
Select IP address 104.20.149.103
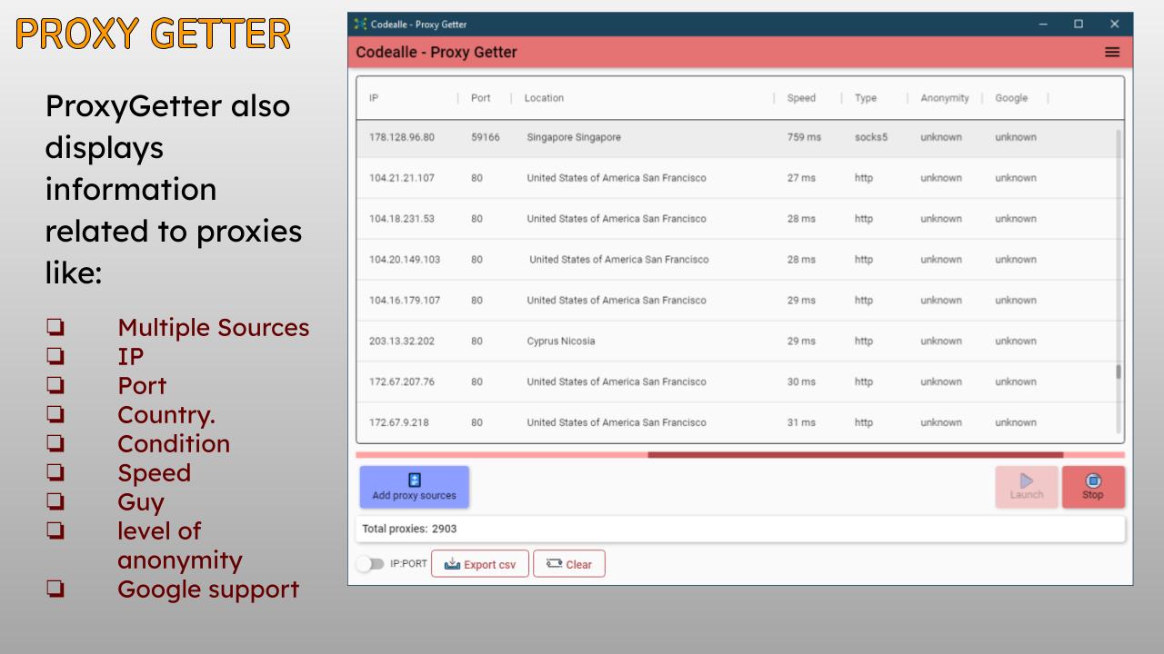(405, 260)
